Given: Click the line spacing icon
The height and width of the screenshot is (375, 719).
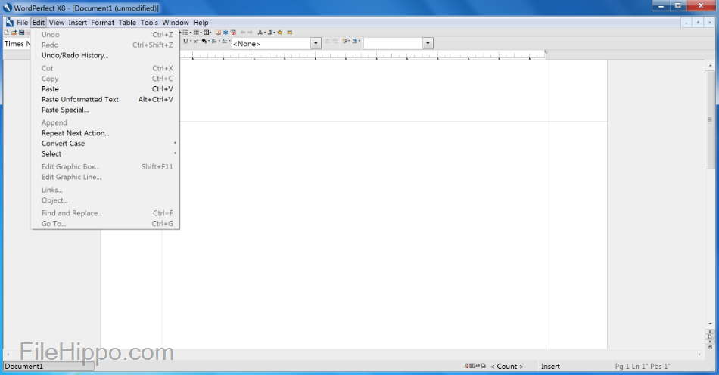Looking at the screenshot, I should [x=224, y=42].
